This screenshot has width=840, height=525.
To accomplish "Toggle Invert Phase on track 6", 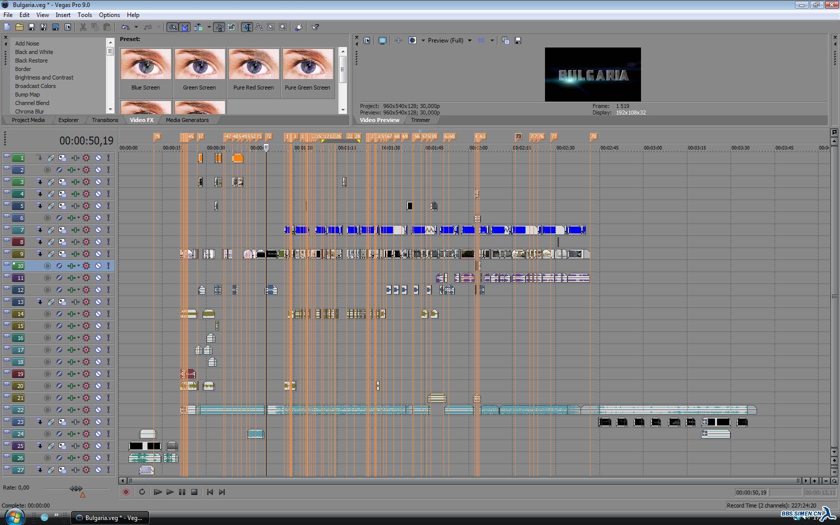I will pyautogui.click(x=59, y=218).
